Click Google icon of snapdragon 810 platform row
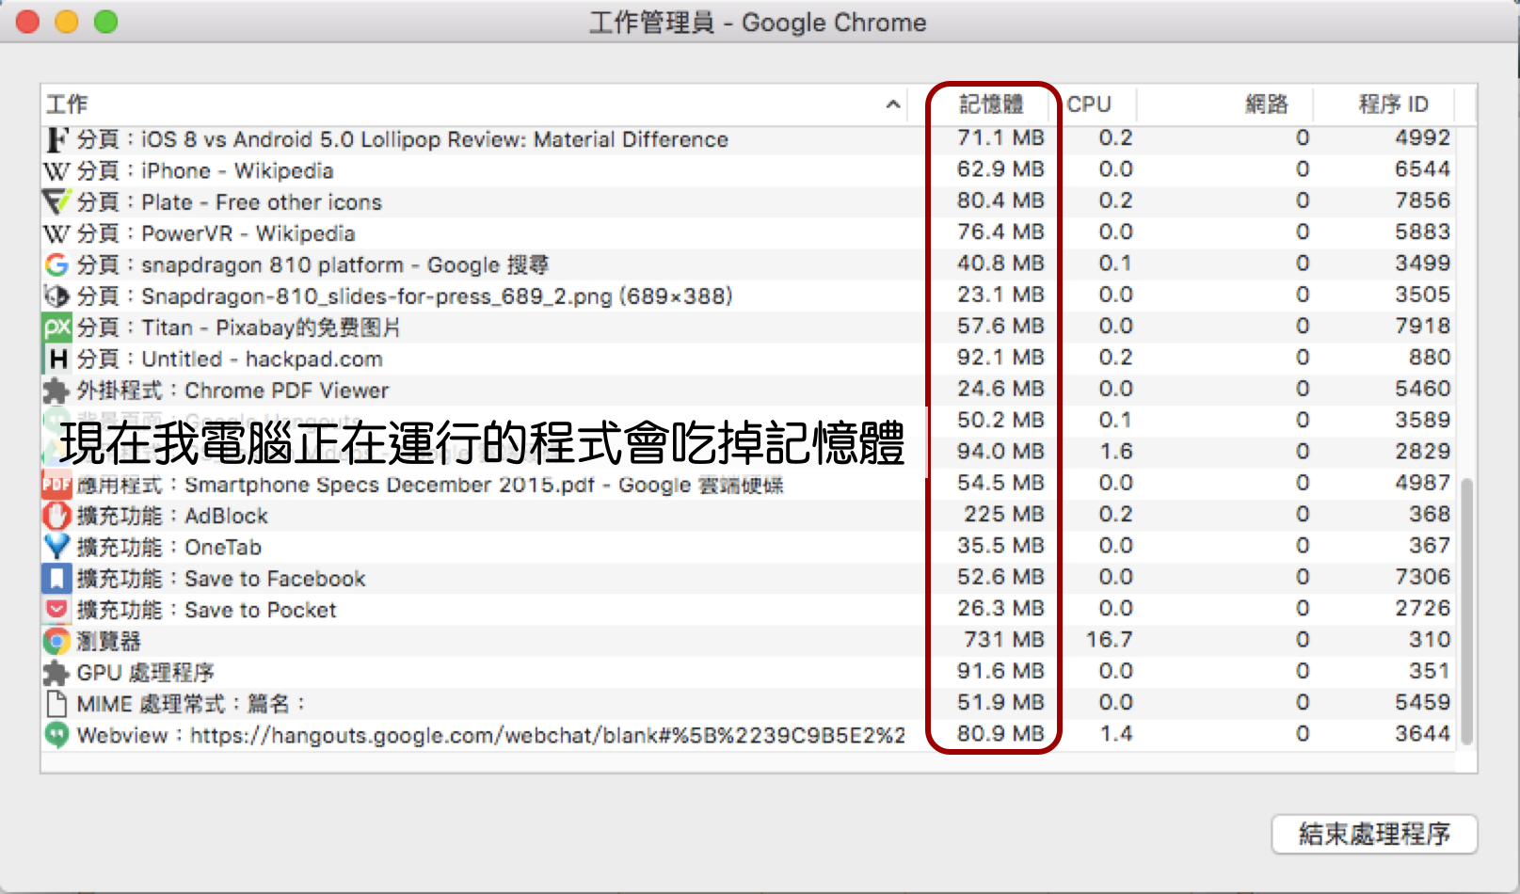The image size is (1520, 894). coord(56,264)
